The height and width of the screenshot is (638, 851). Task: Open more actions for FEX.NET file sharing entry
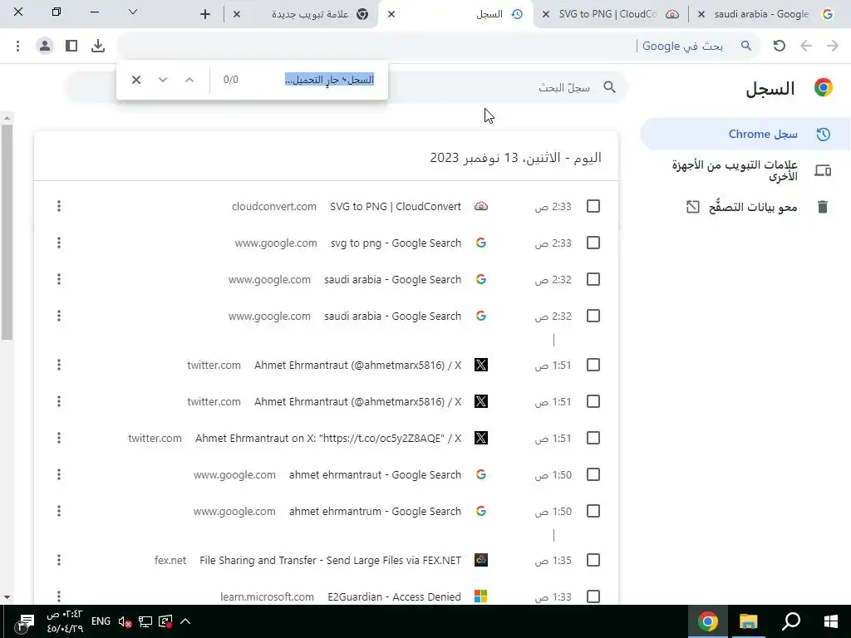tap(59, 560)
